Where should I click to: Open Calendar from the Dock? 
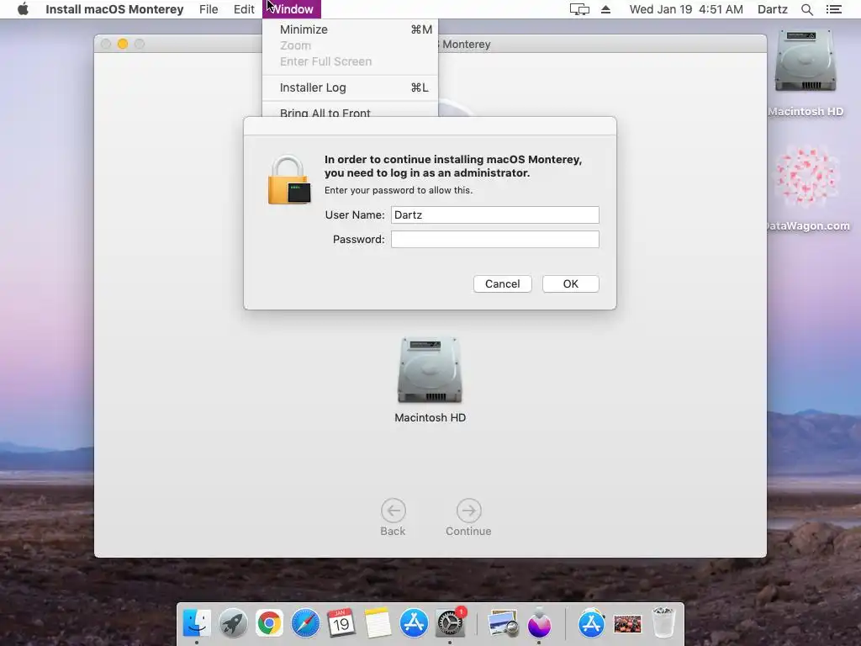click(x=341, y=622)
